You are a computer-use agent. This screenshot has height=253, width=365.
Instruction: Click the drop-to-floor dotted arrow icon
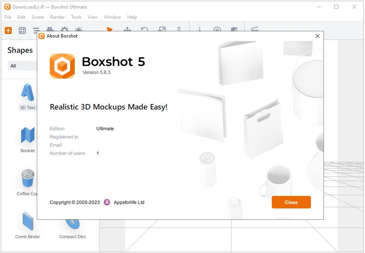[x=200, y=29]
